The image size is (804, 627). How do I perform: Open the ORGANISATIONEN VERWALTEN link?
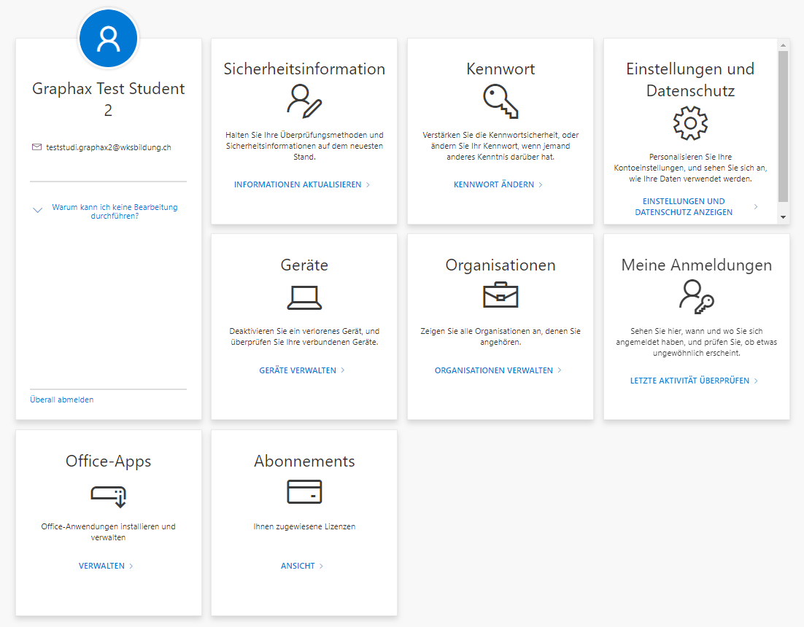tap(494, 370)
